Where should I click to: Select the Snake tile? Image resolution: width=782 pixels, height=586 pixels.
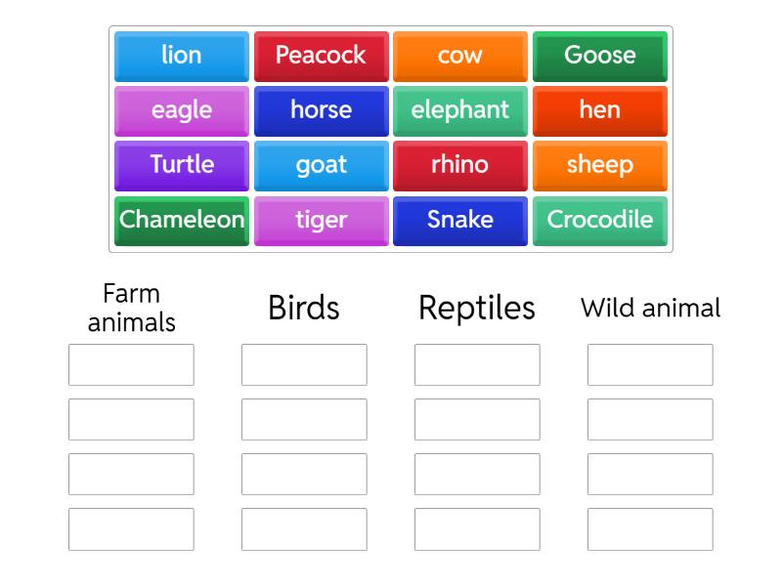click(x=460, y=221)
